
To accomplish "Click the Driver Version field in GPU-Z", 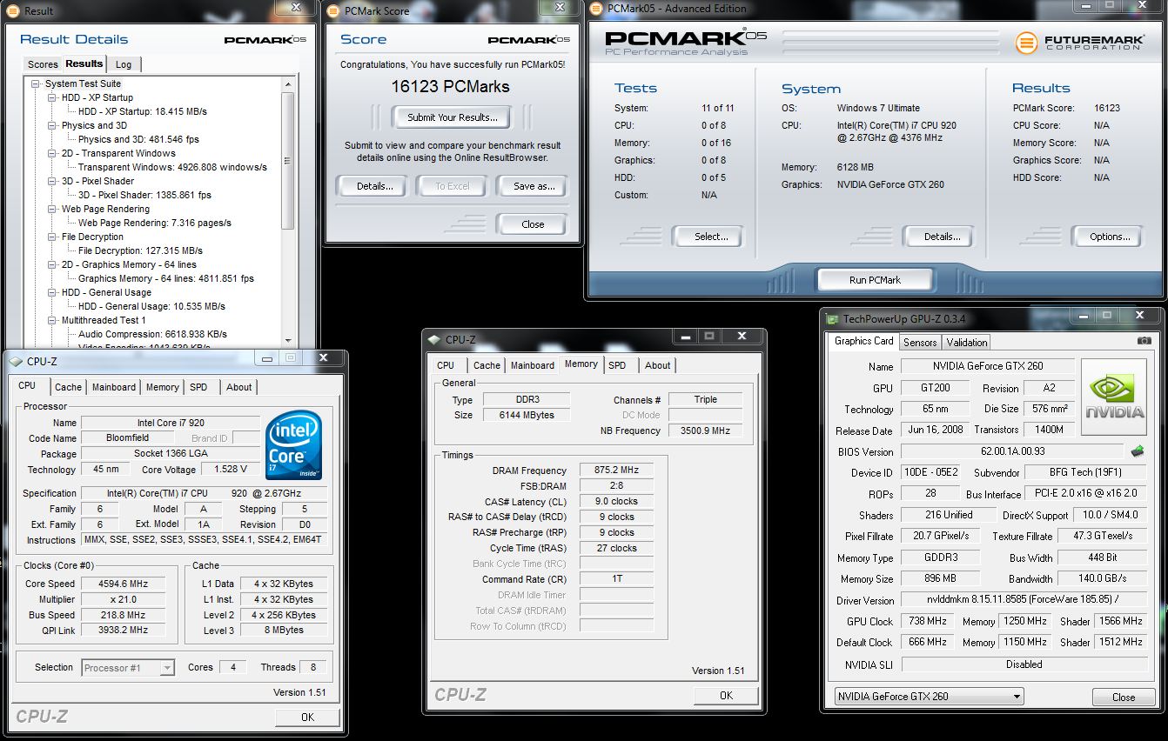I will [x=1024, y=600].
